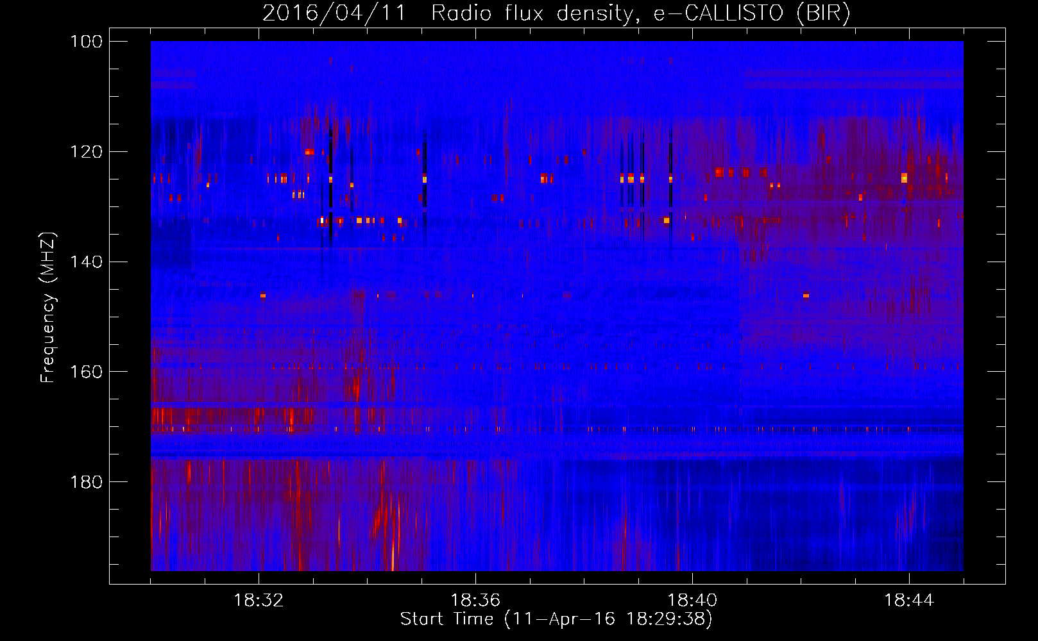Click the plot title mentioning e-CALLISTO (BIR)
Image resolution: width=1038 pixels, height=641 pixels.
pos(556,13)
